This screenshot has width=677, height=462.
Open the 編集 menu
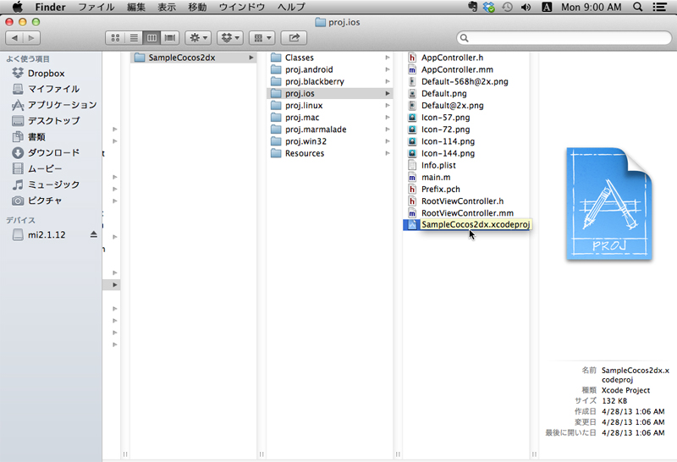coord(136,7)
